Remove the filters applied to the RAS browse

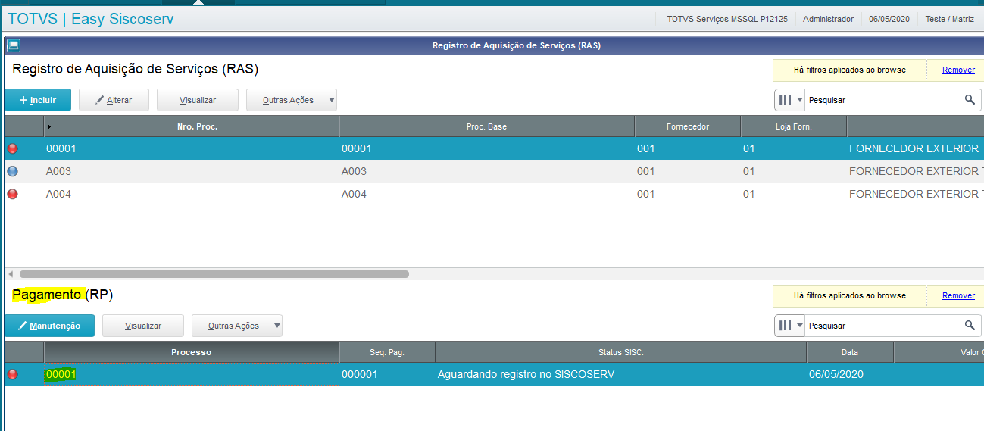pyautogui.click(x=958, y=70)
